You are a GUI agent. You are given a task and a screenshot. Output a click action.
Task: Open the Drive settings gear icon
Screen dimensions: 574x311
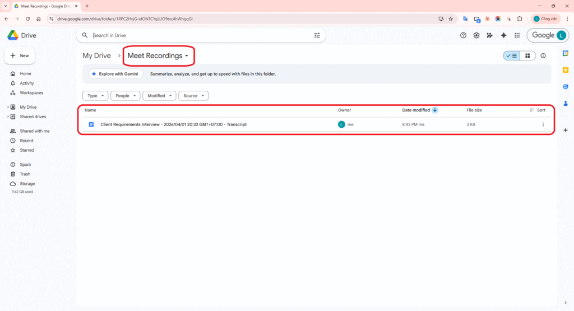coord(476,35)
